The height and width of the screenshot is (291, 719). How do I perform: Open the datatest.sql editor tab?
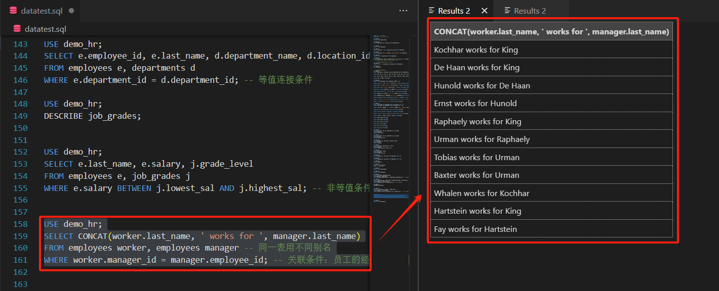point(41,11)
